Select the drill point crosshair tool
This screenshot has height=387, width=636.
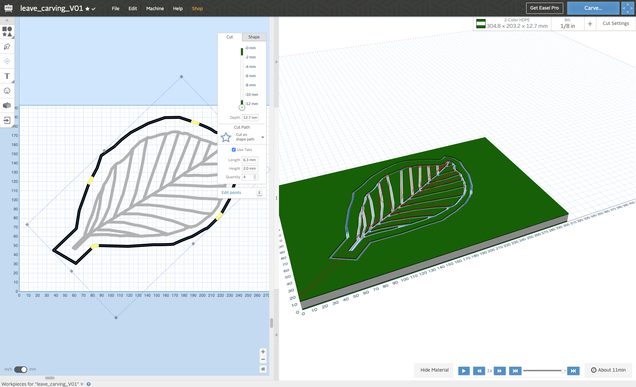pyautogui.click(x=7, y=61)
